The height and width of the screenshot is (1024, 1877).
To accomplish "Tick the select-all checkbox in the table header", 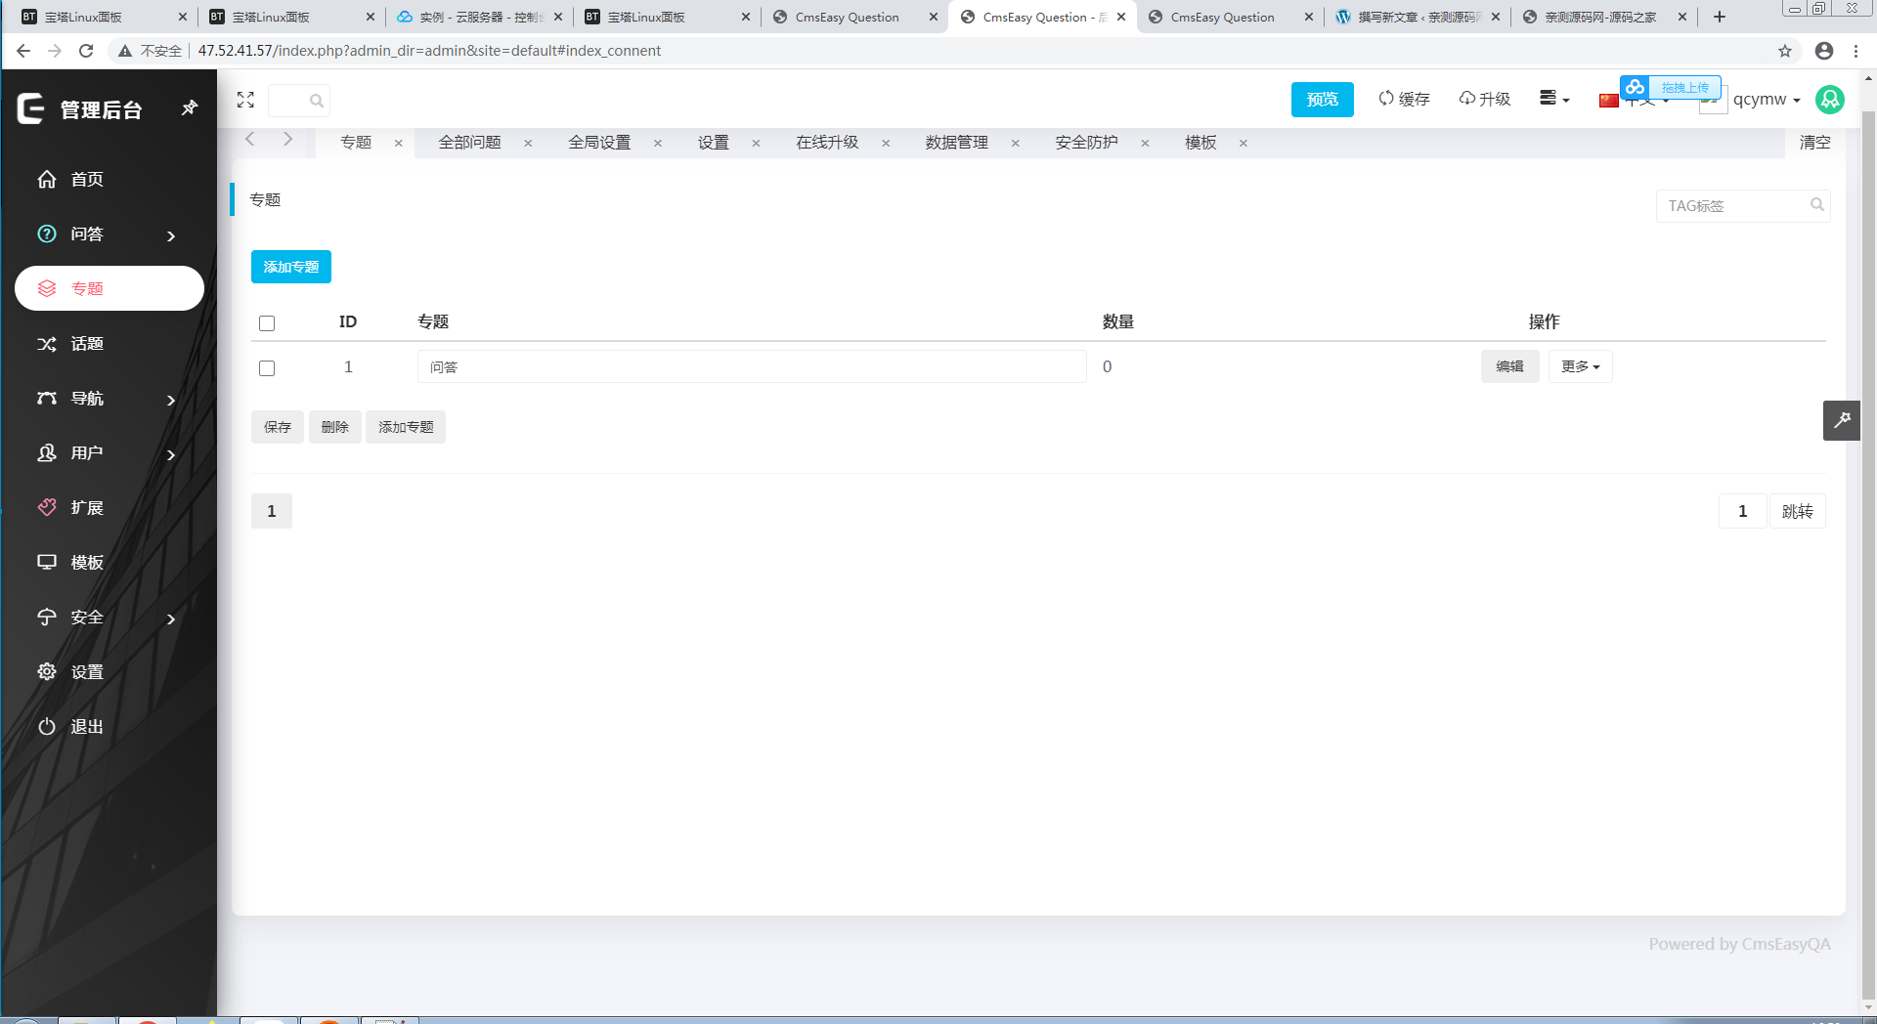I will (267, 323).
